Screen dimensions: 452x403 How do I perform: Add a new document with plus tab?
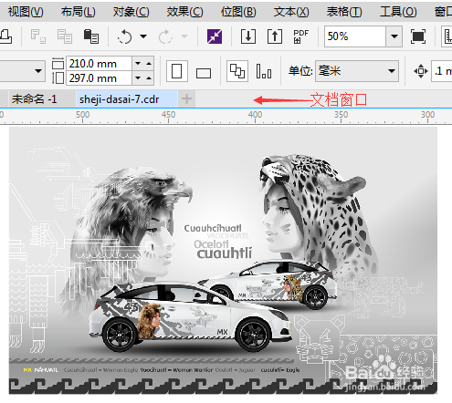(186, 98)
